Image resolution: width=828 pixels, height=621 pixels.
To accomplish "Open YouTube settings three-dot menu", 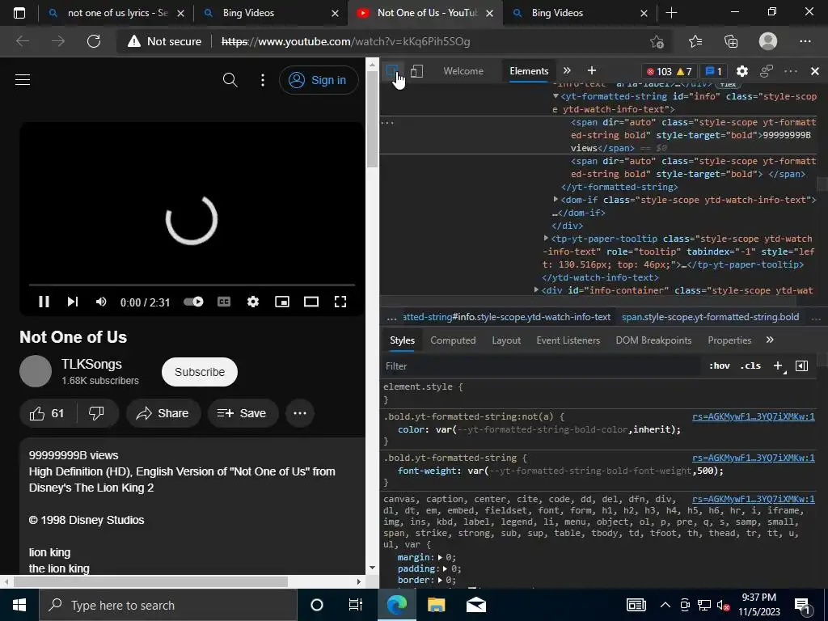I will pos(263,80).
